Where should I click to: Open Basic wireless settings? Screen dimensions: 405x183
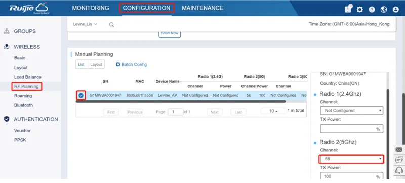[x=20, y=58]
